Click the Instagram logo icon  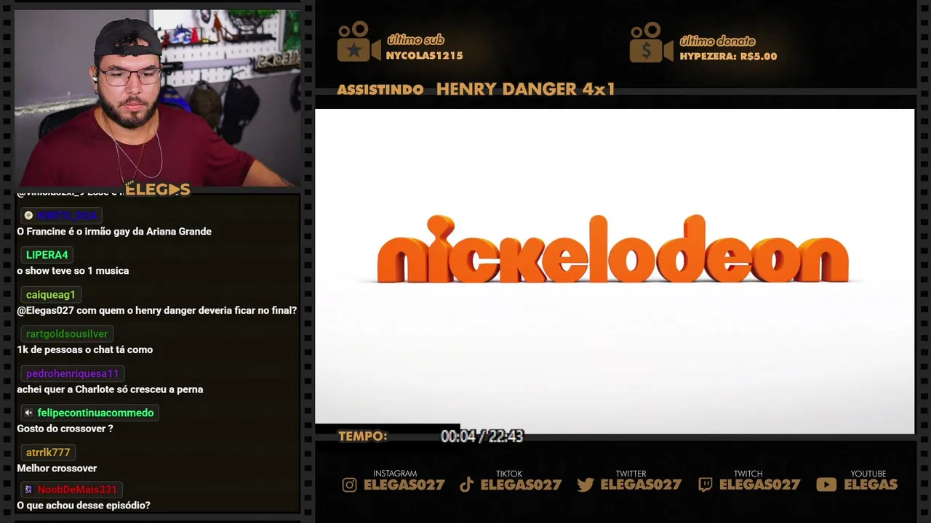coord(350,485)
